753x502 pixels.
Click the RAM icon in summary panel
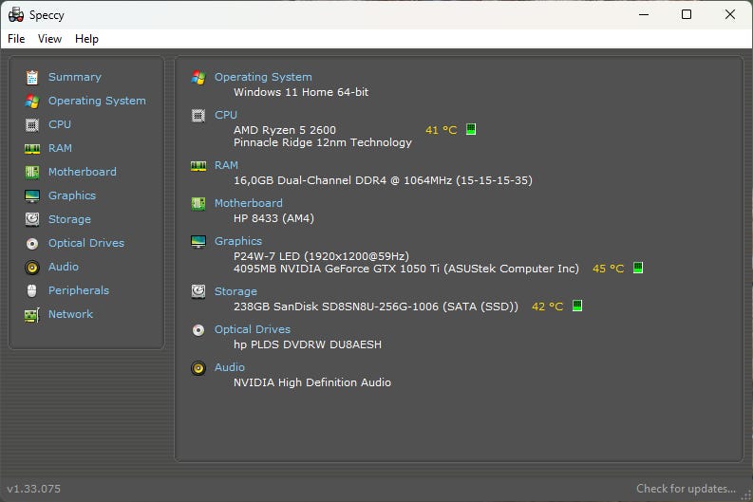pyautogui.click(x=198, y=166)
